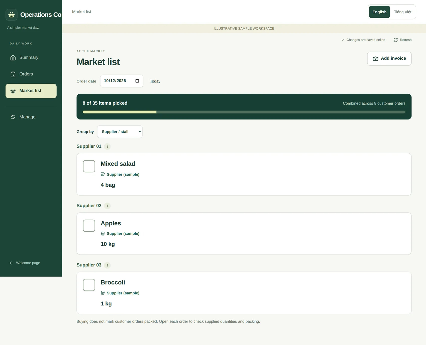The height and width of the screenshot is (345, 426).
Task: Click the "4 bag" quantity text
Action: pyautogui.click(x=108, y=185)
